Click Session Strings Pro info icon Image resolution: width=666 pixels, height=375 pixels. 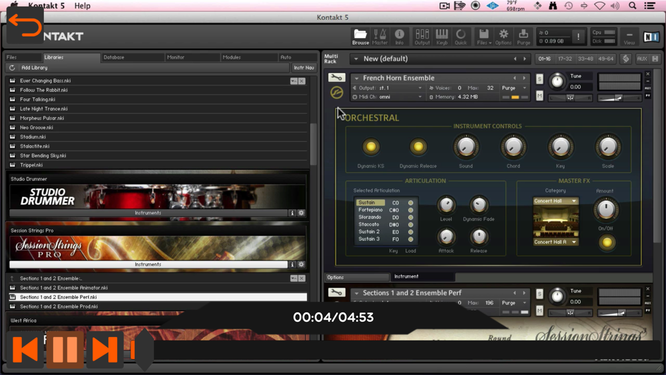click(x=292, y=264)
